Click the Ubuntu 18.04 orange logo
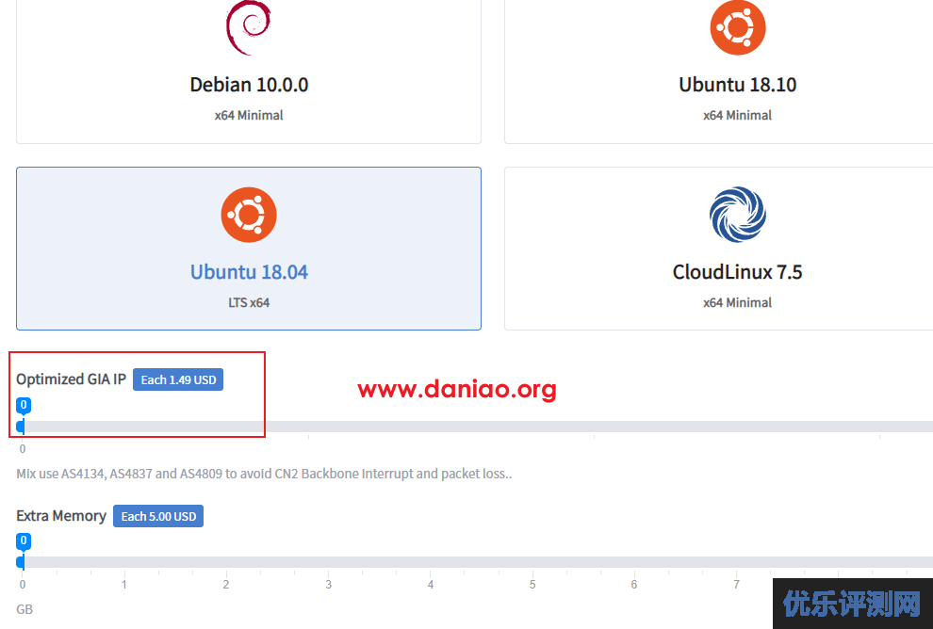The image size is (933, 629). (x=249, y=215)
